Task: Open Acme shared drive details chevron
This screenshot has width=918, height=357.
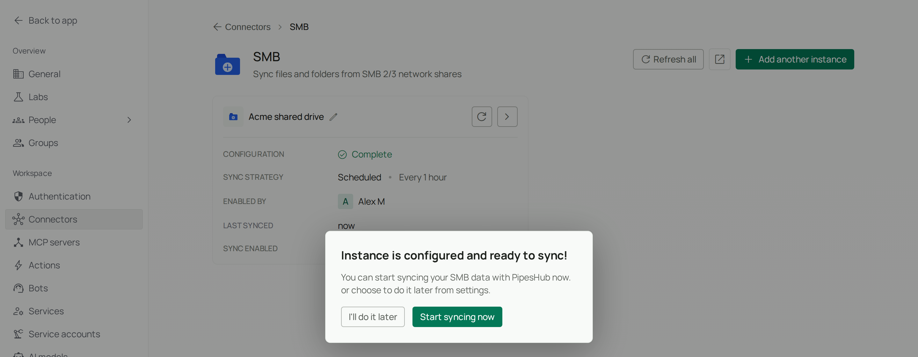Action: pyautogui.click(x=507, y=117)
